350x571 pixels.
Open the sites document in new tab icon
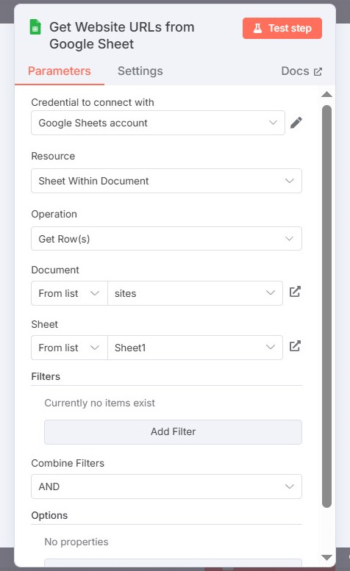[x=295, y=292]
